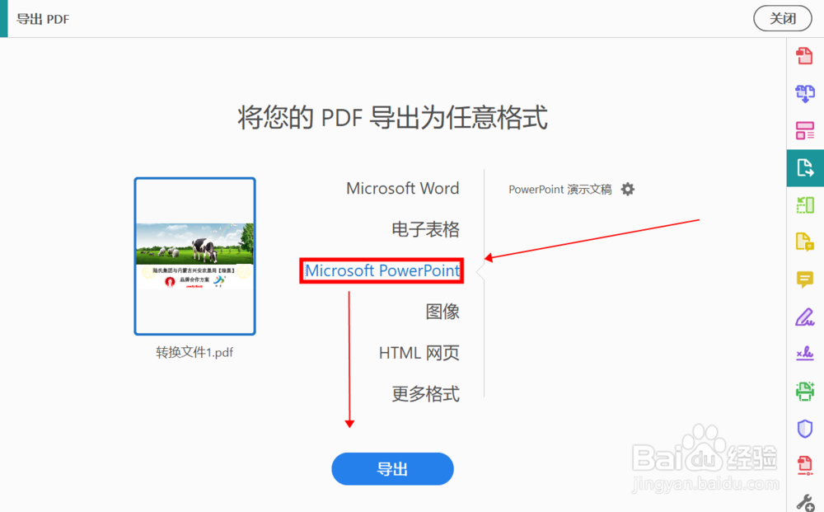
Task: Open the Create PDF tool in sidebar
Action: click(x=804, y=56)
